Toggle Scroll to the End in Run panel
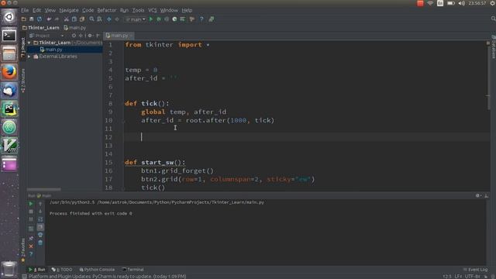The image size is (496, 279). click(40, 227)
